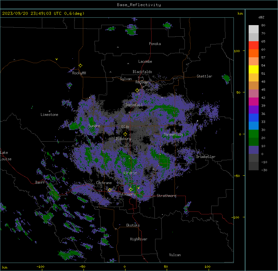The width and height of the screenshot is (278, 271).
Task: Click the yellow V marker northeast of Calgary
Action: (138, 188)
